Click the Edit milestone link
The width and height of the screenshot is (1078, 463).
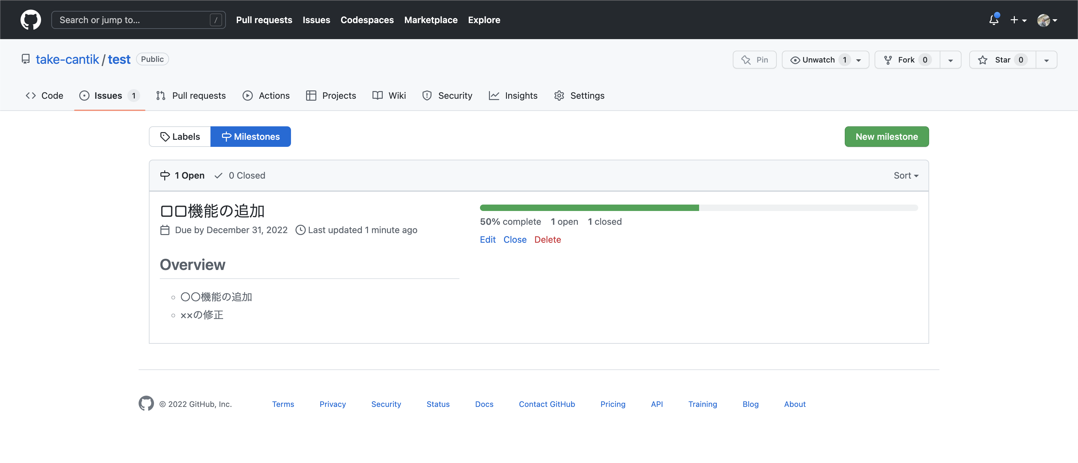(488, 240)
